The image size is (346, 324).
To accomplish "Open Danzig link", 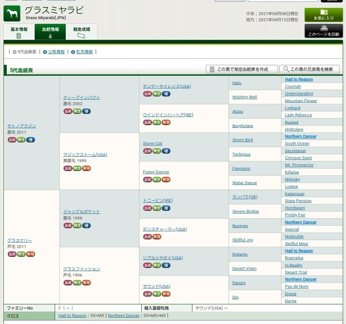I will [239, 283].
